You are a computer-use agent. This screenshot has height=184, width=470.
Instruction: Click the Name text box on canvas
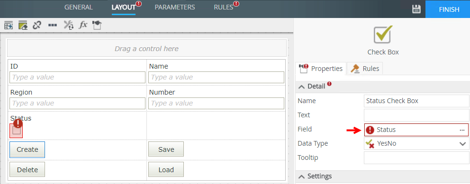tap(216, 77)
